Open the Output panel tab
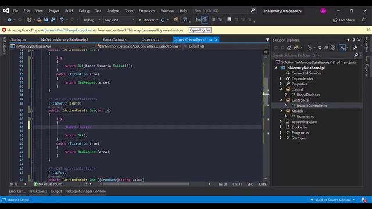This screenshot has width=372, height=209. tap(56, 191)
